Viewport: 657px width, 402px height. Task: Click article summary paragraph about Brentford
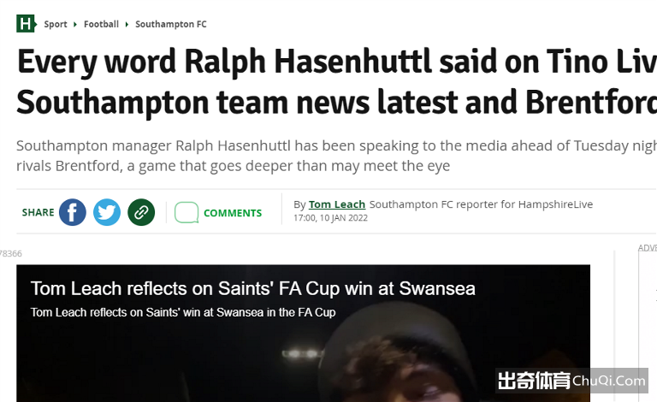click(x=337, y=156)
